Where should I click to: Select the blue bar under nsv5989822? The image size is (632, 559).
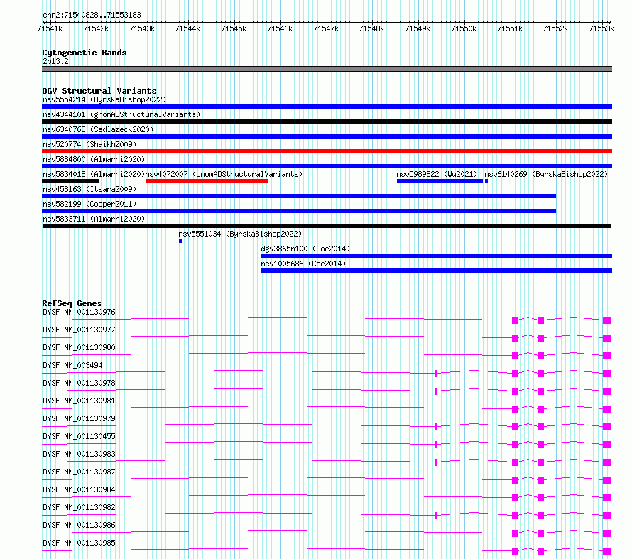(440, 181)
